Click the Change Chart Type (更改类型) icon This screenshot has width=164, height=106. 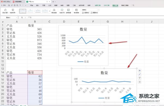coord(54,11)
